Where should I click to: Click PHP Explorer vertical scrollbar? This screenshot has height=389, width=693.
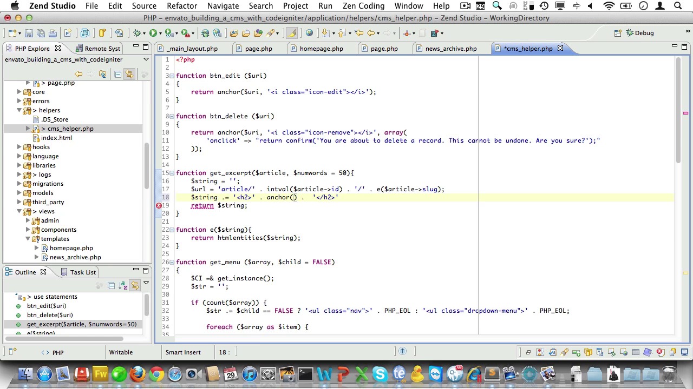[147, 165]
